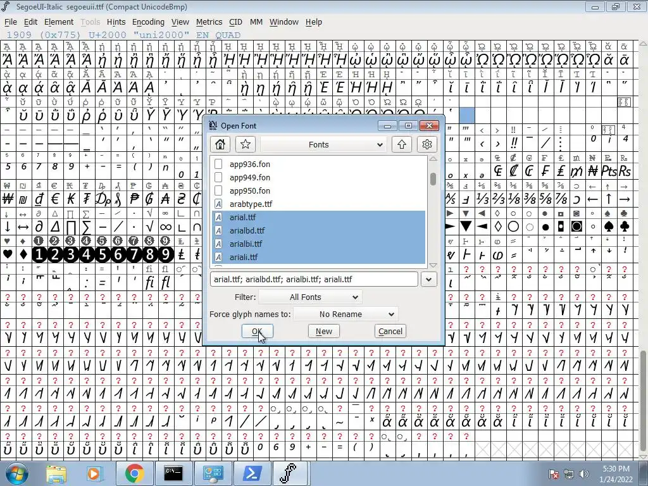Viewport: 648px width, 486px height.
Task: Select the fi ligature glyph cell
Action: [x=149, y=283]
